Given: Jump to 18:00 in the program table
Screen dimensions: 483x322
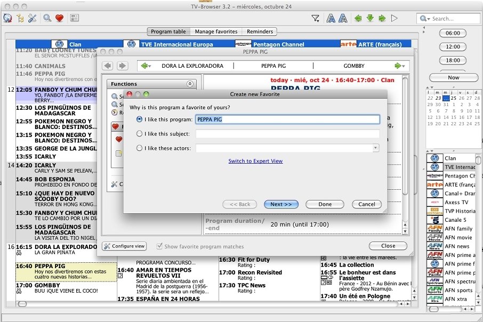Looking at the screenshot, I should (x=453, y=60).
